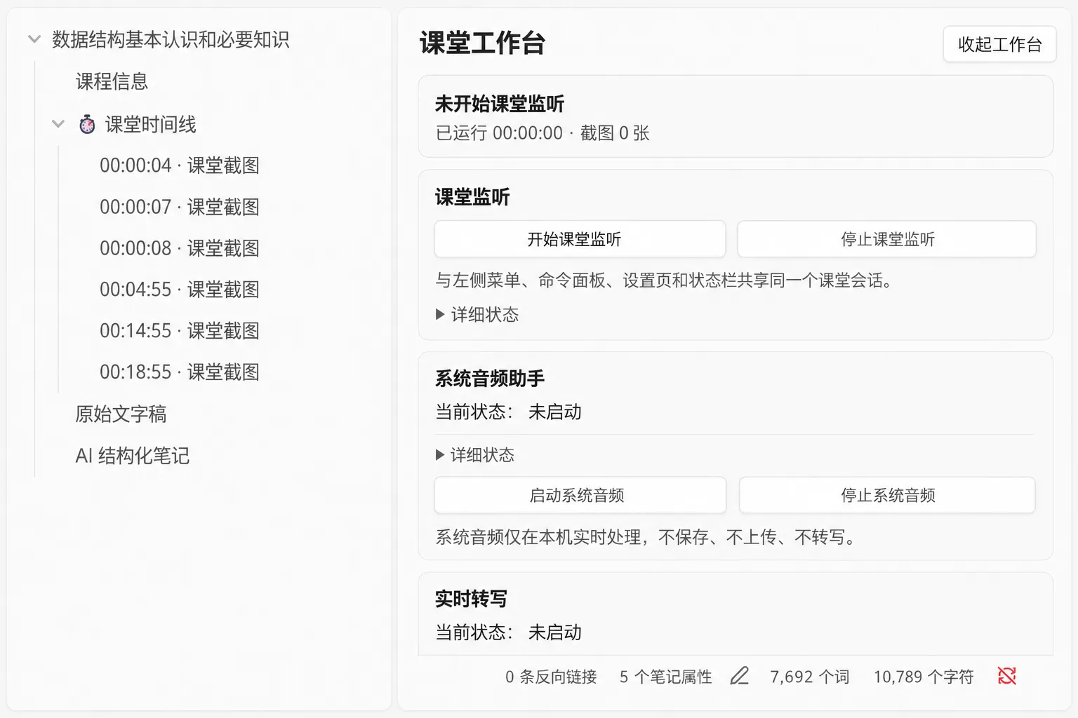Image resolution: width=1078 pixels, height=718 pixels.
Task: Click the 实时转写 section title
Action: tap(471, 599)
